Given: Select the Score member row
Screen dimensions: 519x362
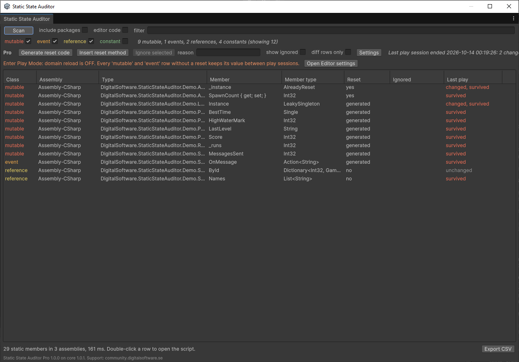Looking at the screenshot, I should click(x=259, y=137).
